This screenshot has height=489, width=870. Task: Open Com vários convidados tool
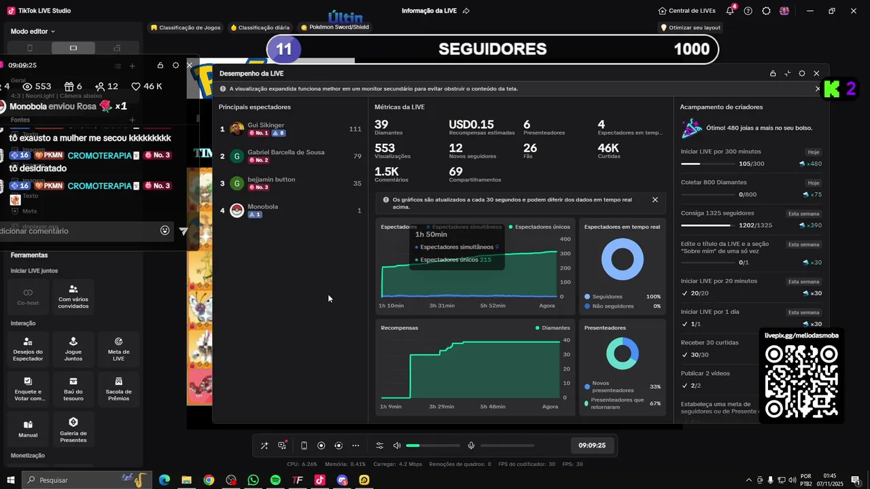73,296
